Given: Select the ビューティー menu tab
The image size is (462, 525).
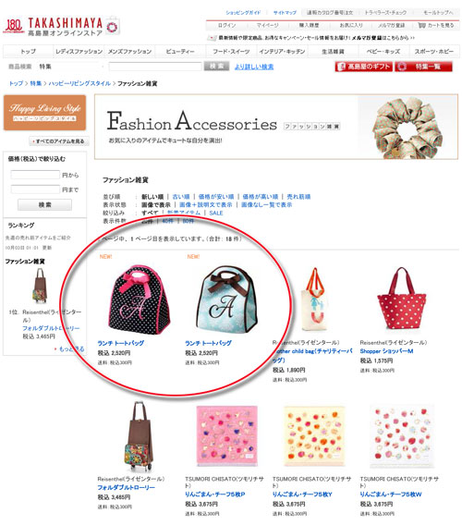Looking at the screenshot, I should click(x=180, y=52).
